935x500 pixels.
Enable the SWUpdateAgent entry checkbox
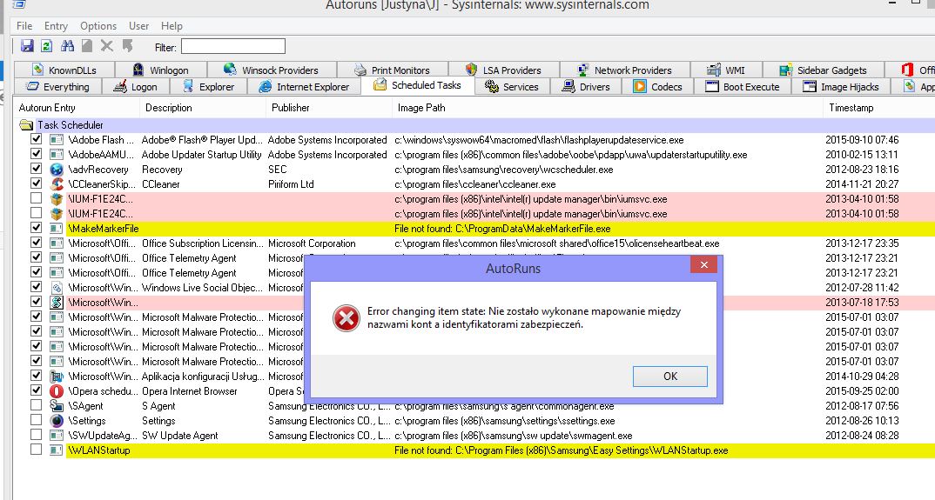tap(36, 435)
